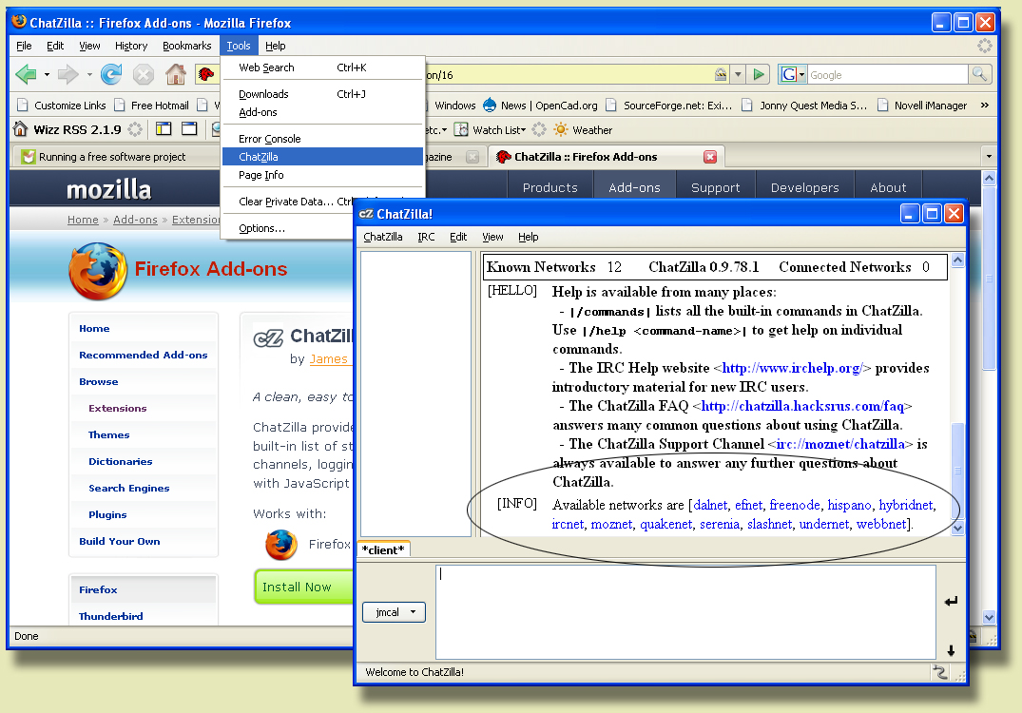1022x713 pixels.
Task: Open the ChatZilla menu in ChatZilla window
Action: (x=382, y=237)
